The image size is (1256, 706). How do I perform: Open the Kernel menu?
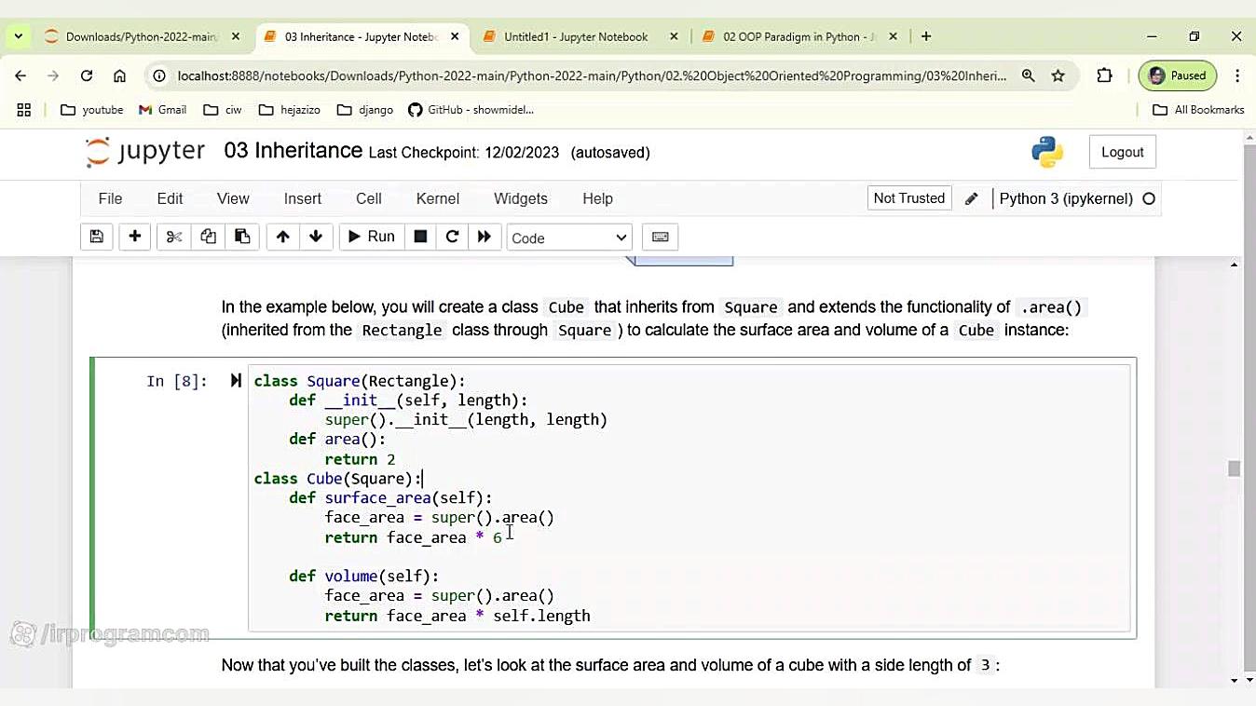(437, 198)
